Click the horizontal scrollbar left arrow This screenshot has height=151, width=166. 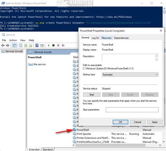tap(74, 145)
